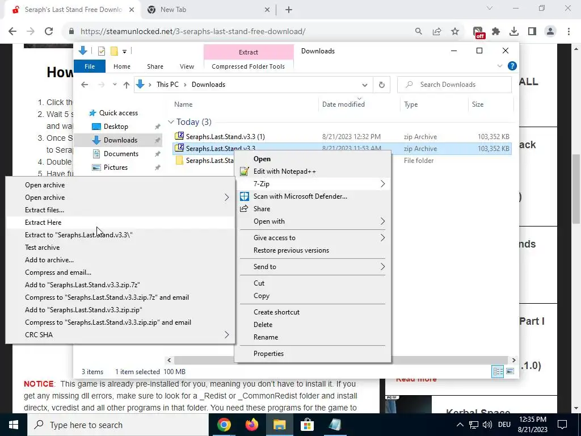Open Explorer help question mark icon
The image size is (581, 436).
tap(512, 66)
